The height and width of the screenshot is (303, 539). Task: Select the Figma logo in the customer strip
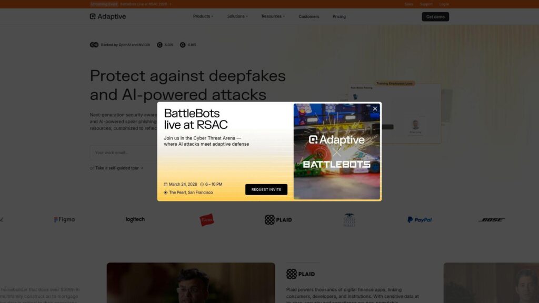click(65, 219)
